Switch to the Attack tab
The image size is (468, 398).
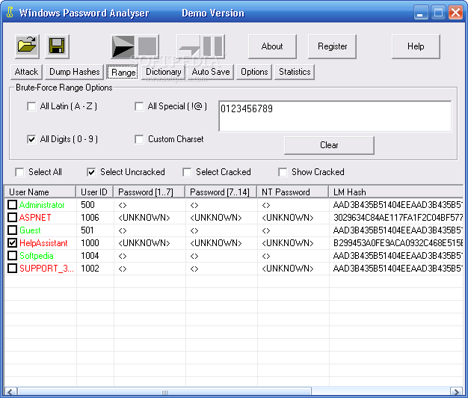(x=27, y=72)
